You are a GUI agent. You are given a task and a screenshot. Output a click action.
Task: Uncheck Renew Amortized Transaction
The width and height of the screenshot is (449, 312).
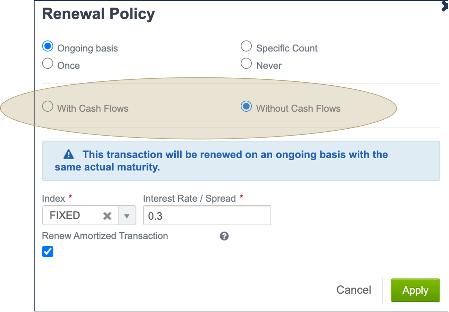(x=47, y=252)
